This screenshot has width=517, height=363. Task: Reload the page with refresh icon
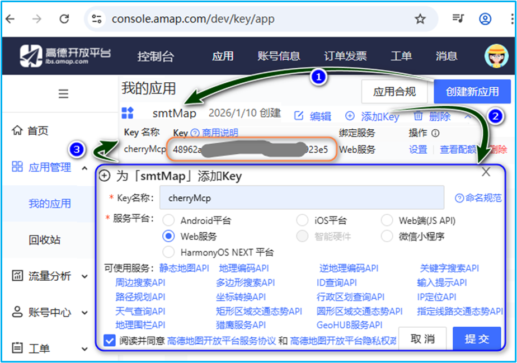click(64, 19)
